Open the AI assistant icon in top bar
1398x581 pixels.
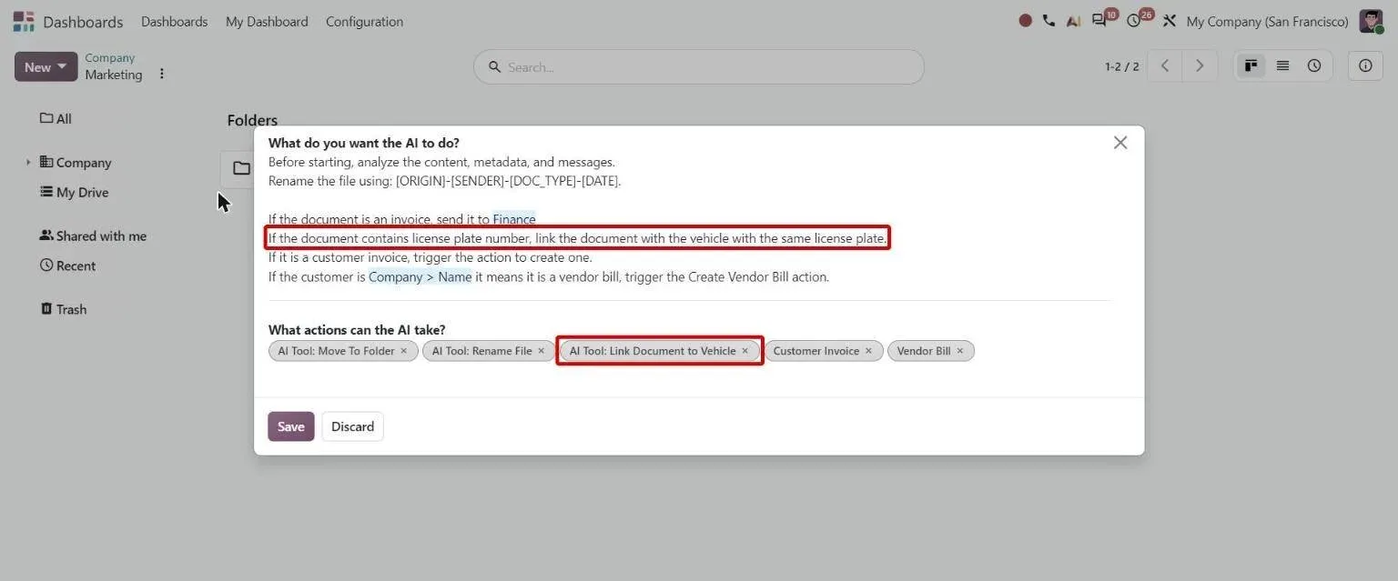pos(1073,21)
